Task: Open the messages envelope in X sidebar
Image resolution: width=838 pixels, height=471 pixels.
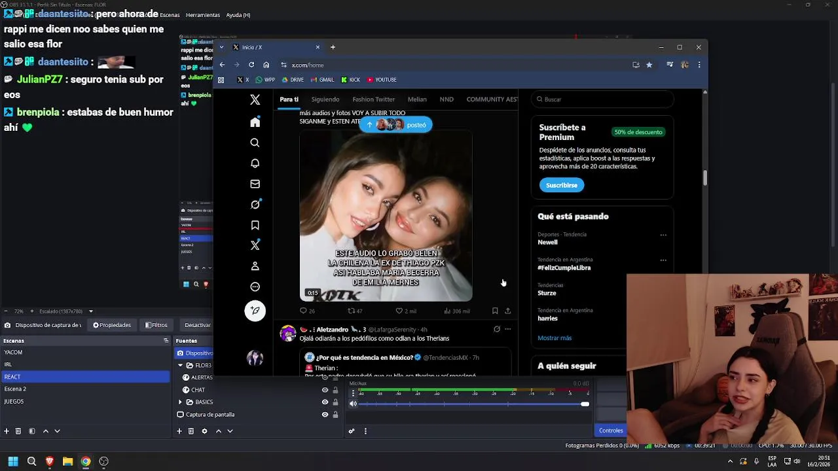Action: click(x=255, y=184)
